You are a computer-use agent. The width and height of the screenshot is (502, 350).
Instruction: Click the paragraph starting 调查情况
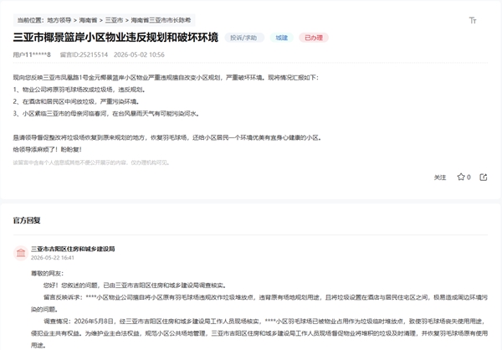[x=259, y=333]
